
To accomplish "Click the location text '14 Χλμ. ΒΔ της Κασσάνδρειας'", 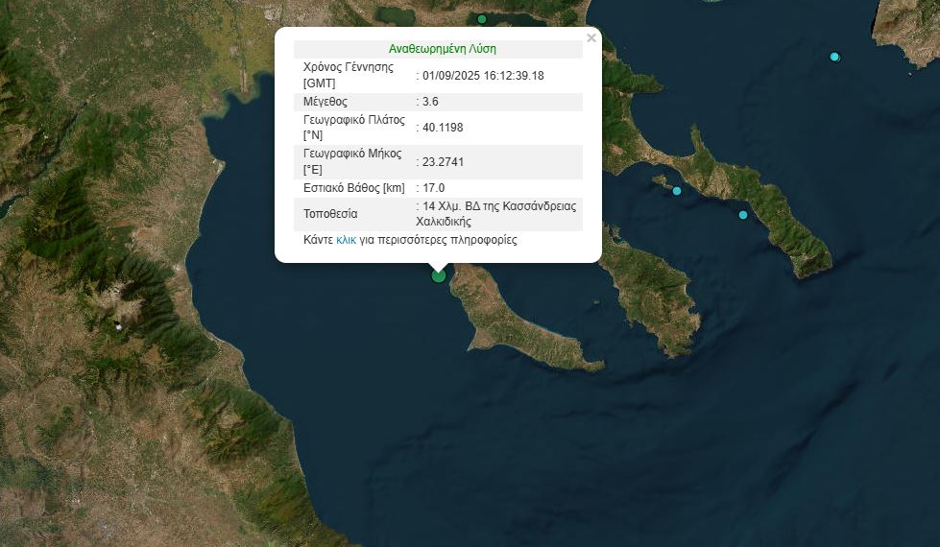I will [x=495, y=206].
